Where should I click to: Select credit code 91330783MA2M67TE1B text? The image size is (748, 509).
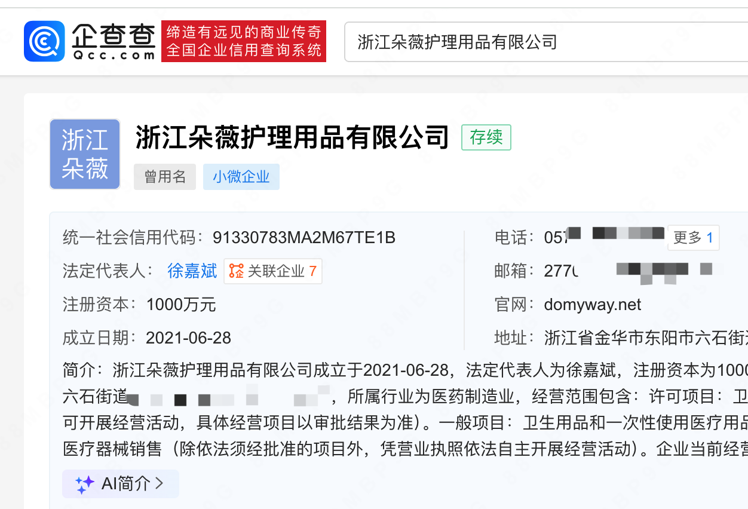(x=304, y=238)
